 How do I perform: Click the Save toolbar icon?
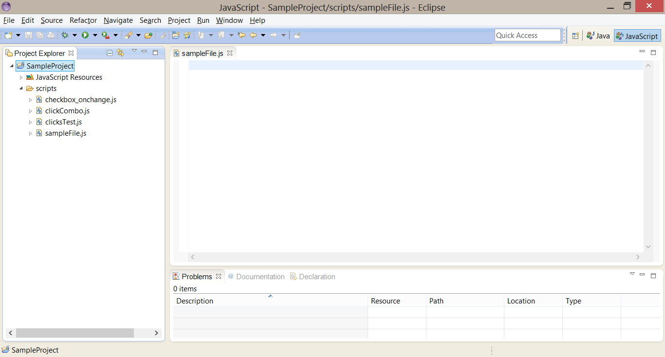coord(28,35)
